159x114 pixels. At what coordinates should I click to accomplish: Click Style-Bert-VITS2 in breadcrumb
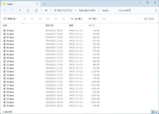[87, 10]
